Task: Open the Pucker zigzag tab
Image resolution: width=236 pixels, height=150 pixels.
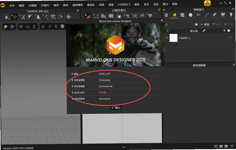Action: point(215,15)
